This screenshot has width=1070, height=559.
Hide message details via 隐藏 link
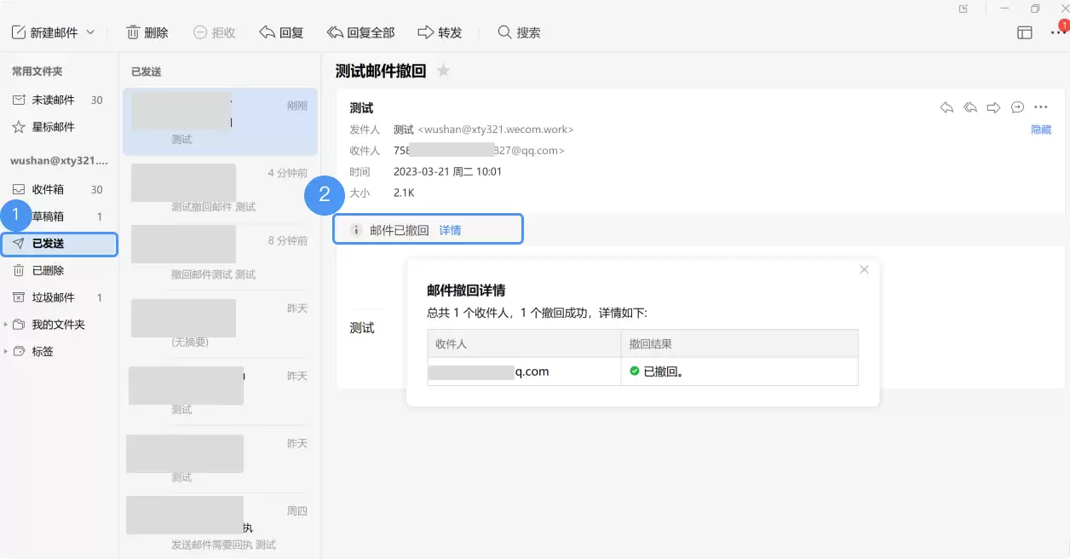[1041, 129]
